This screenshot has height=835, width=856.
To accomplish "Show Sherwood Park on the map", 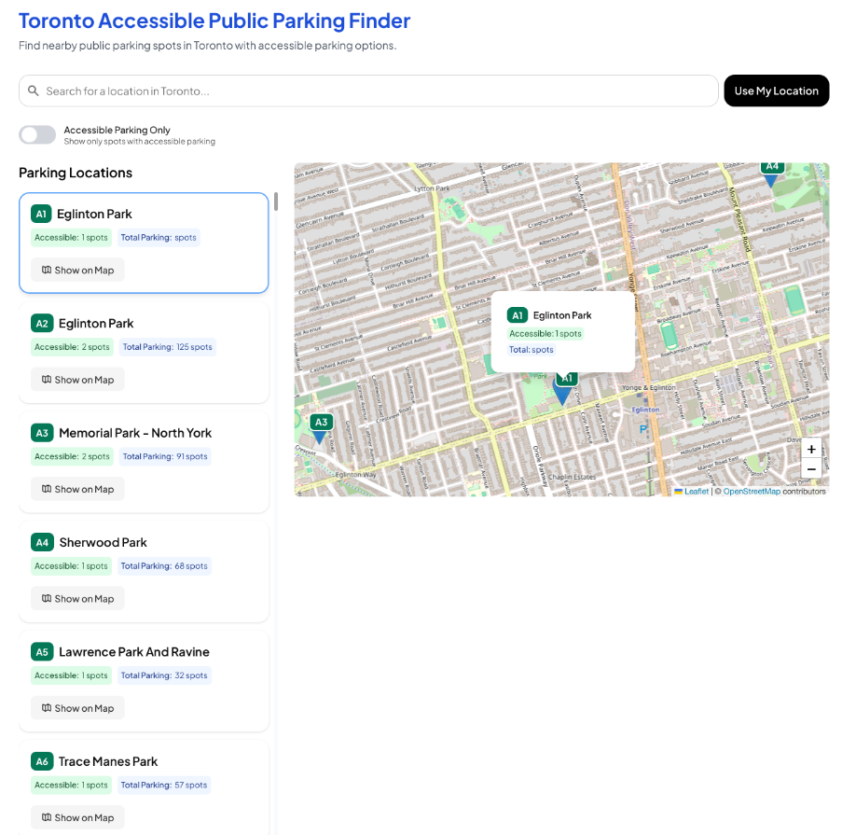I will point(77,599).
